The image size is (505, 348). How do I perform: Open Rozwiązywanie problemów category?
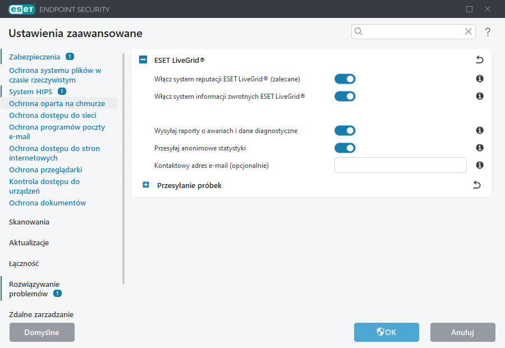pos(34,289)
